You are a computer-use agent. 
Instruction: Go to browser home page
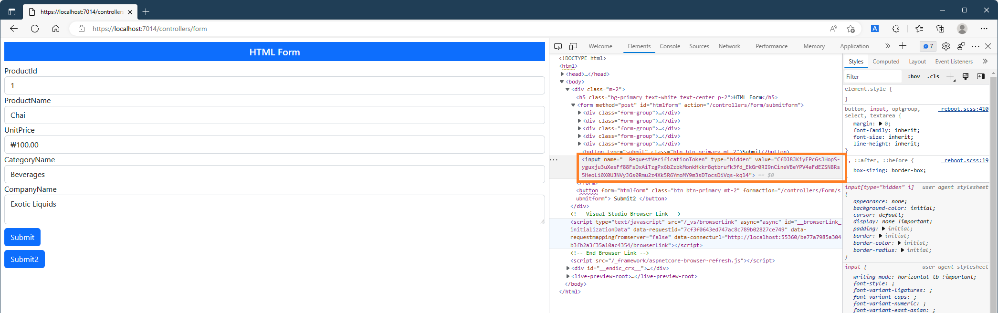point(56,29)
